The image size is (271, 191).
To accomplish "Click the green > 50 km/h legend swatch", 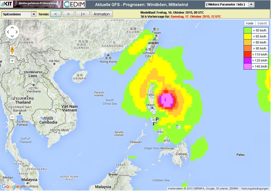I will tap(248, 30).
